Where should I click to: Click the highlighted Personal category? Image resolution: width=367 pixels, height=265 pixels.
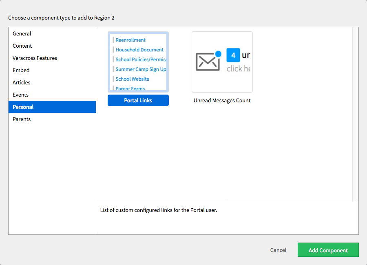coord(23,107)
